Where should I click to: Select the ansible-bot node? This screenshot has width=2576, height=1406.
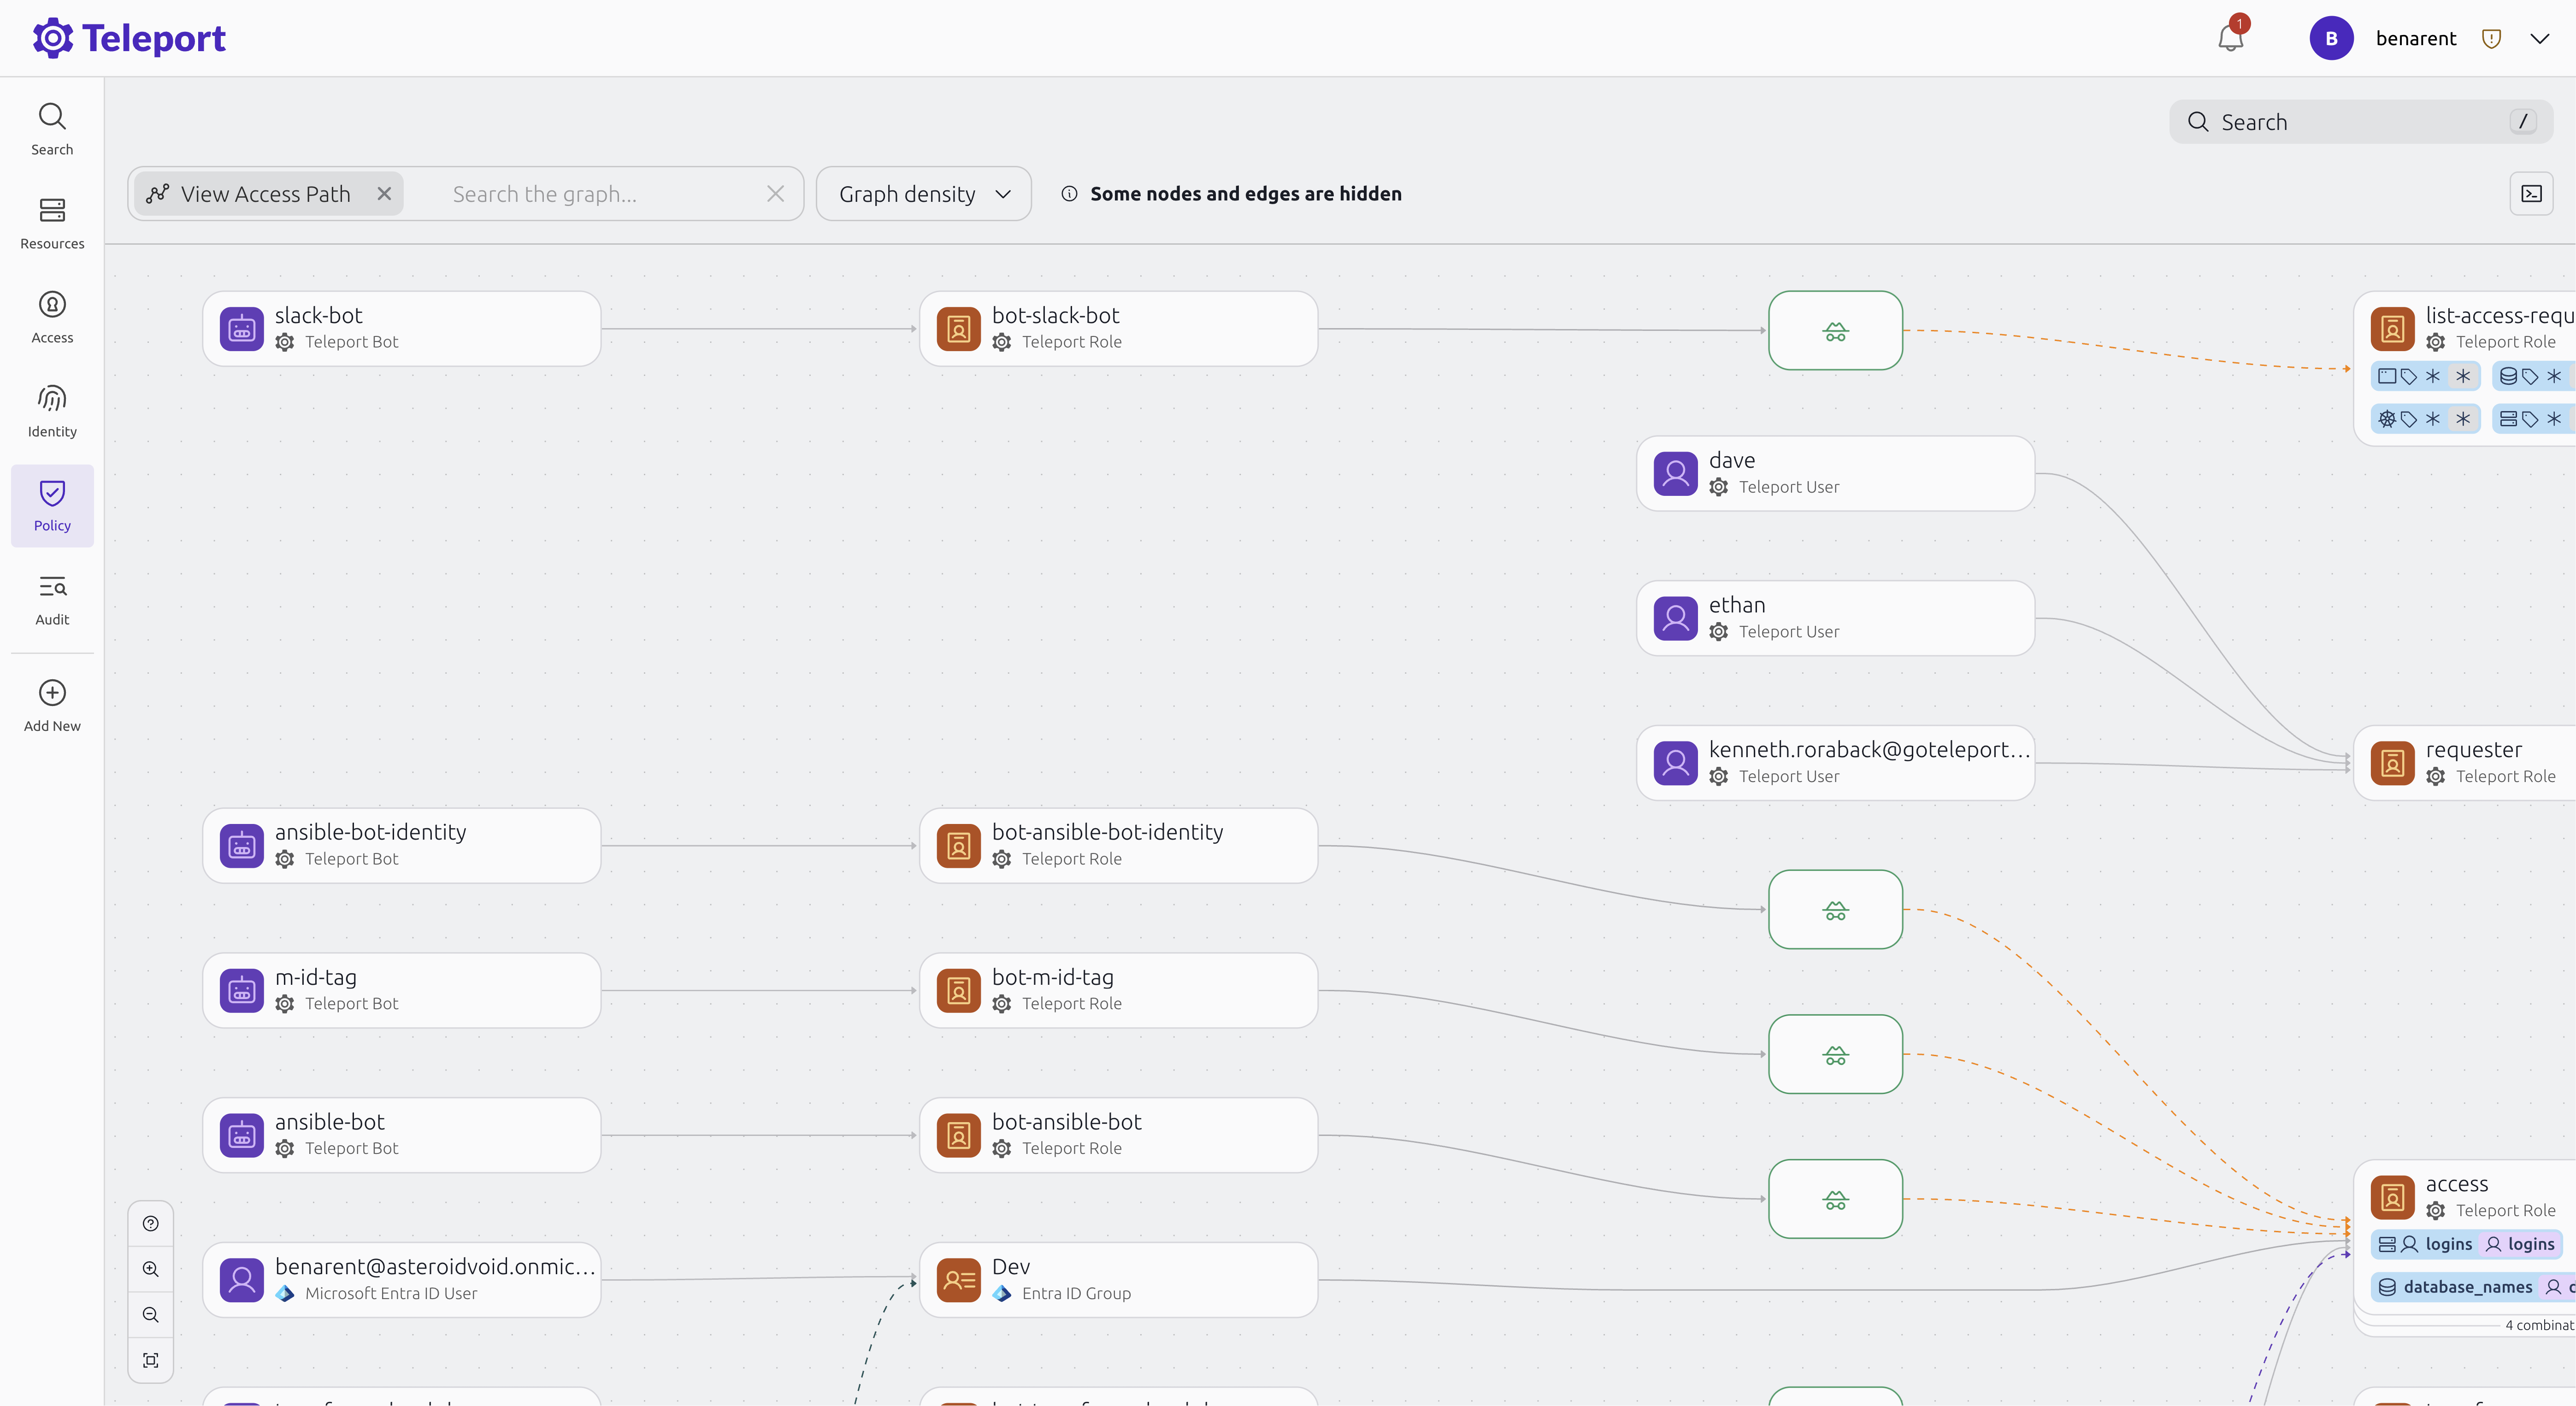point(401,1135)
